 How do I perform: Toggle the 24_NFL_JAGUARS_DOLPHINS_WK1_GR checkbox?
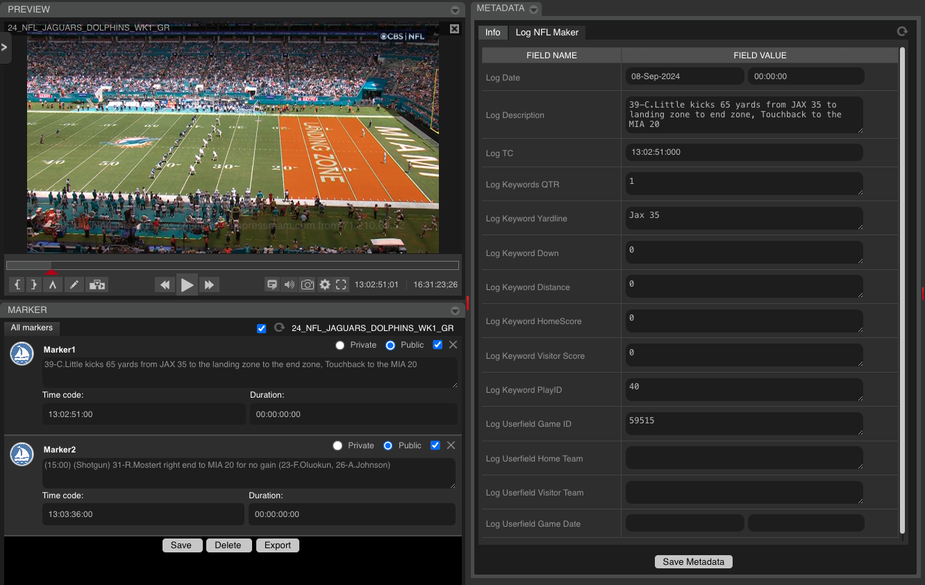coord(262,328)
